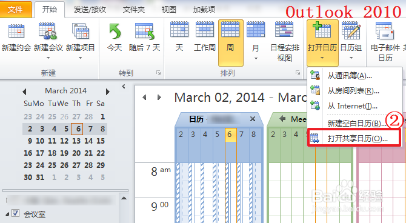Screen dimensions: 406x223
Task: Click day 2 header in 日历 calendar
Action: 181,135
